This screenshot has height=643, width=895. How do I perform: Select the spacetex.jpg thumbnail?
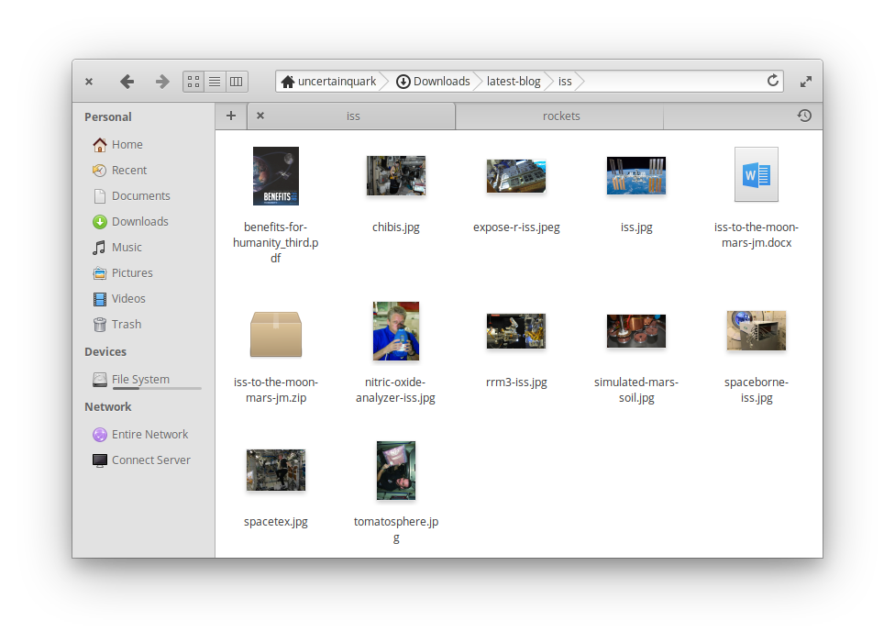coord(276,470)
